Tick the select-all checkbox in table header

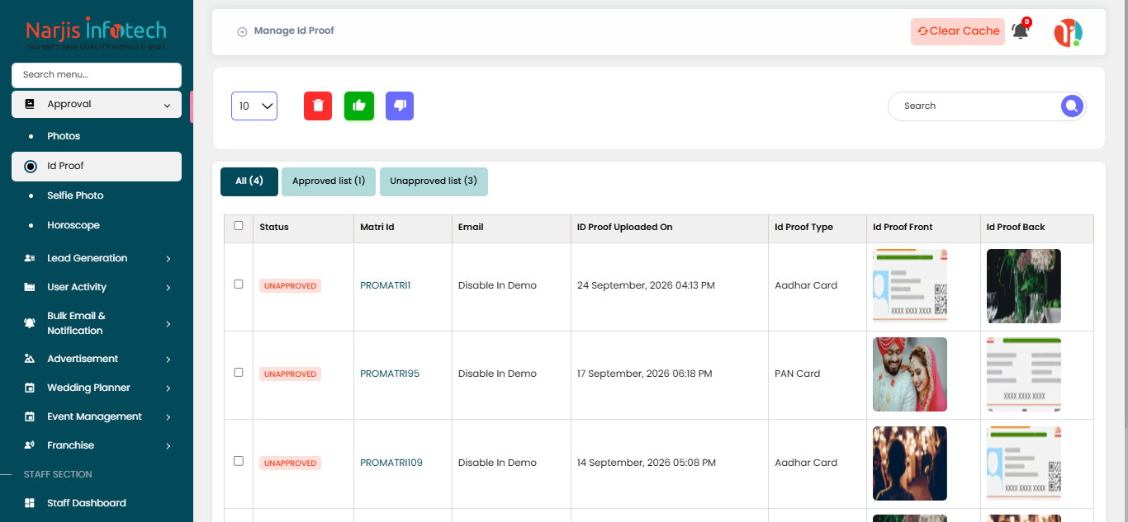click(239, 225)
